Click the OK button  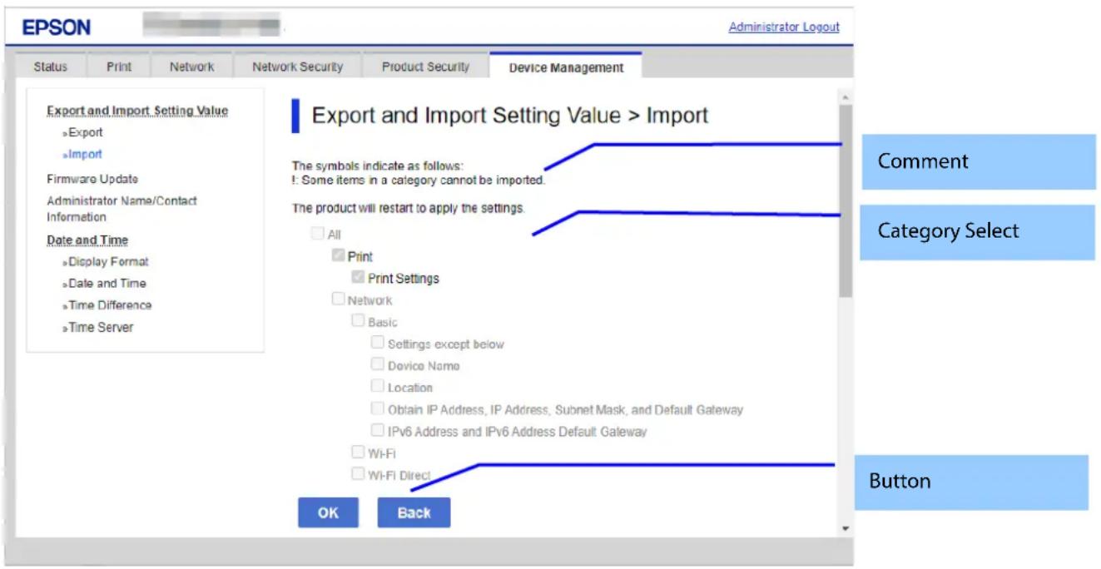point(328,512)
